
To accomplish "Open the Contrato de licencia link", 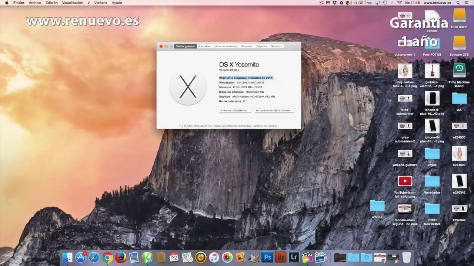I will click(264, 126).
